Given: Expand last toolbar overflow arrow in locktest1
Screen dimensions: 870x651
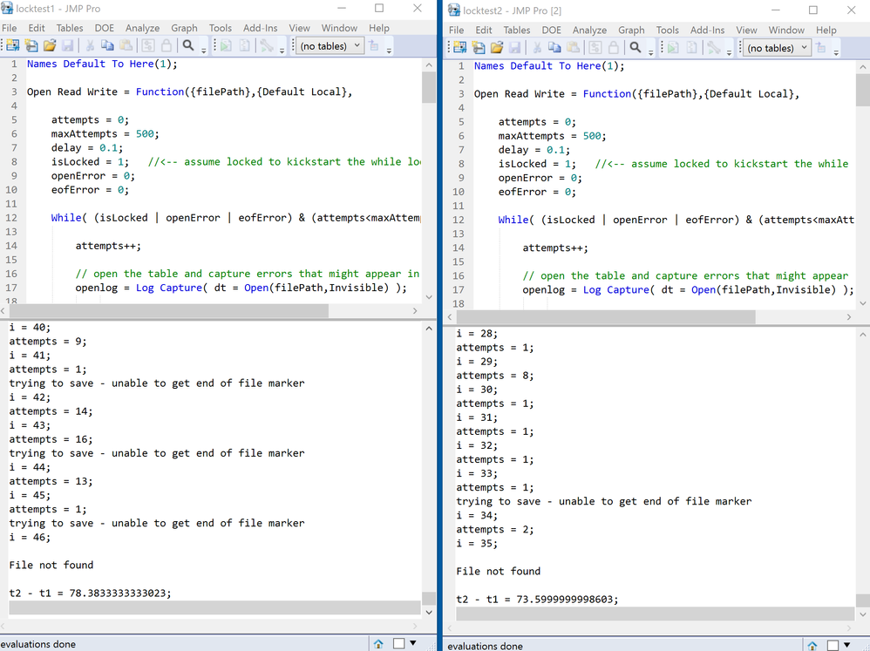Looking at the screenshot, I should tap(389, 51).
